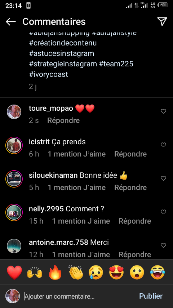Tap the share paper-plane icon
Screen dimensions: 173x308
162,21
